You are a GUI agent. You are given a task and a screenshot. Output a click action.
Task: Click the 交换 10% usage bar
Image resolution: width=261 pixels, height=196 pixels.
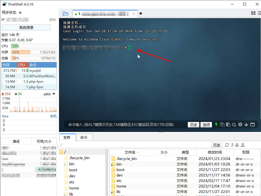(x=34, y=58)
